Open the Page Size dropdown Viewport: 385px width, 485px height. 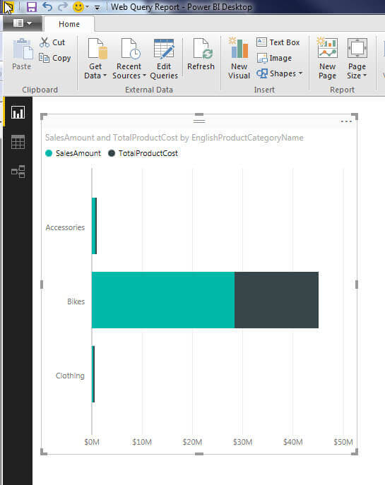click(x=357, y=59)
